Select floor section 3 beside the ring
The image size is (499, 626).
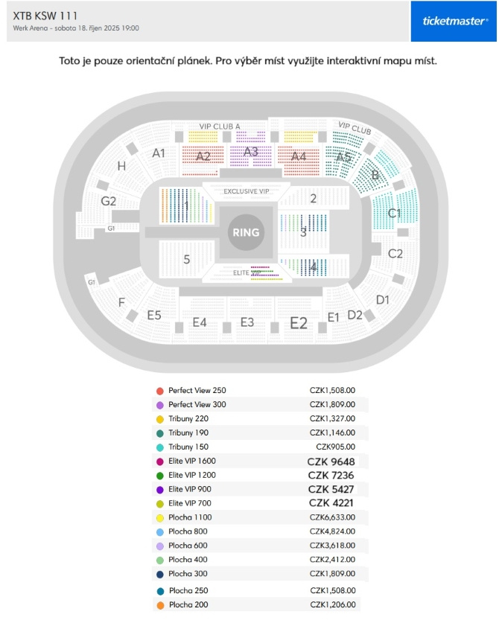click(304, 231)
